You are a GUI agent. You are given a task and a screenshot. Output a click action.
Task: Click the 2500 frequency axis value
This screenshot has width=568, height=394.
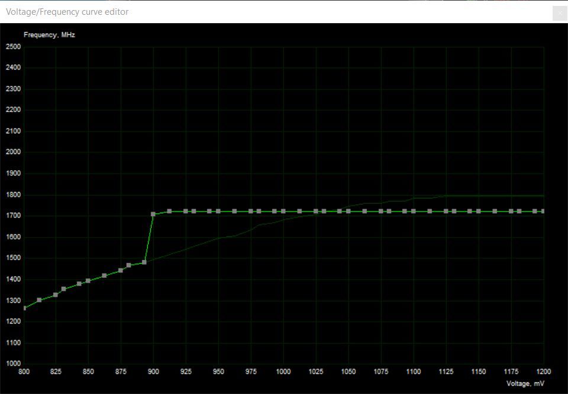click(x=14, y=47)
